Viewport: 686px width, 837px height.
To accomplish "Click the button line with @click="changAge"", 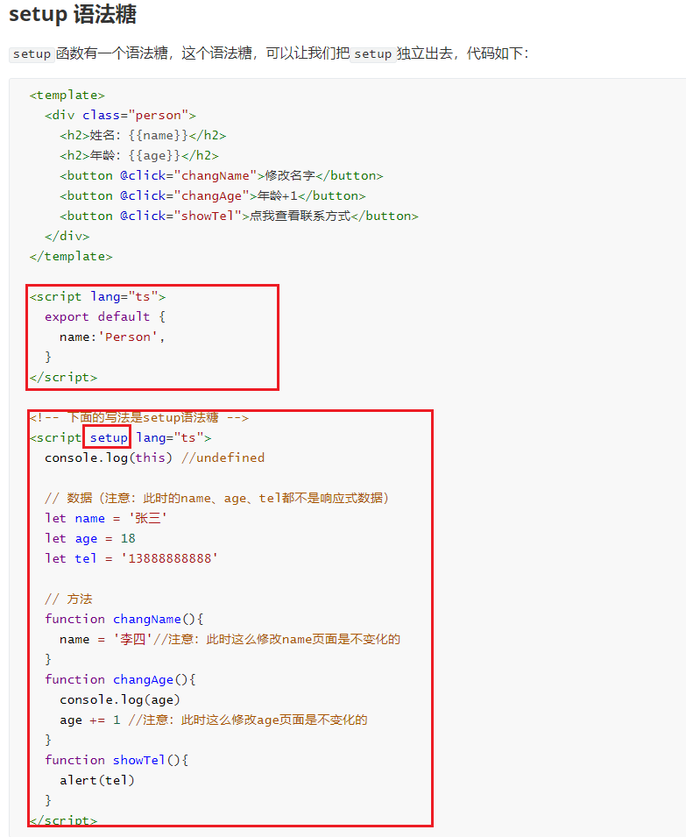I will (x=212, y=196).
